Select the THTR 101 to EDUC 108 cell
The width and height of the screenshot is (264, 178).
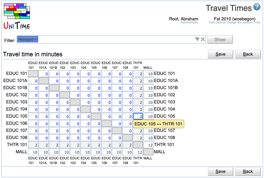tap(127, 145)
